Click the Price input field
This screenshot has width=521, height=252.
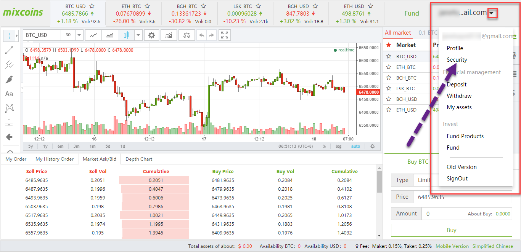[x=463, y=197]
